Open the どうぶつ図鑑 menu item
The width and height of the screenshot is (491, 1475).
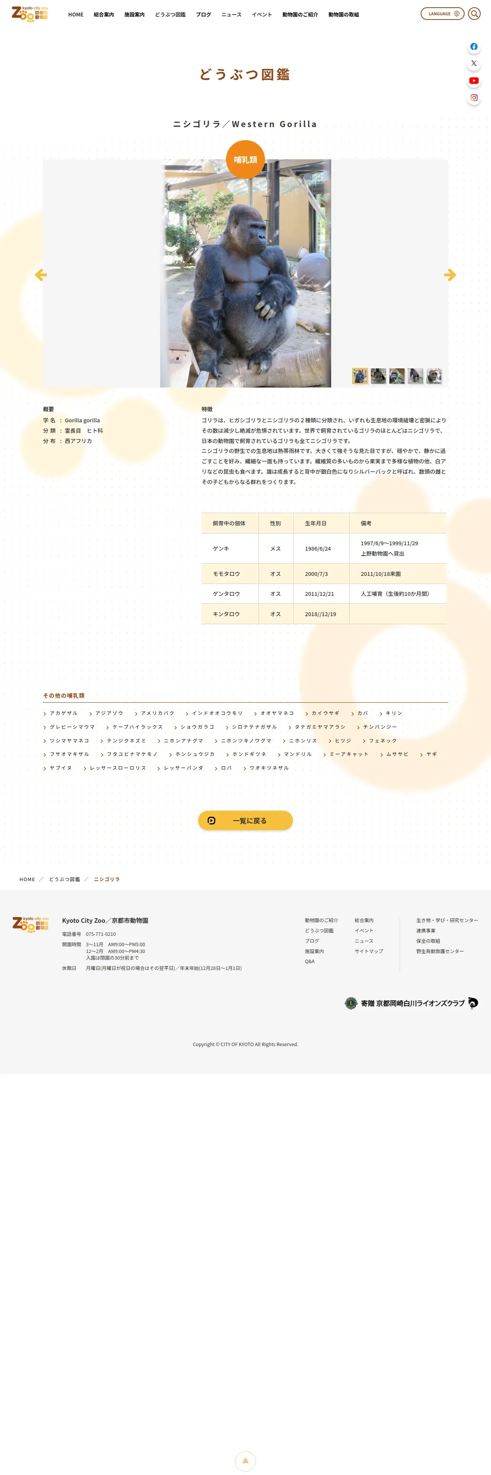170,15
